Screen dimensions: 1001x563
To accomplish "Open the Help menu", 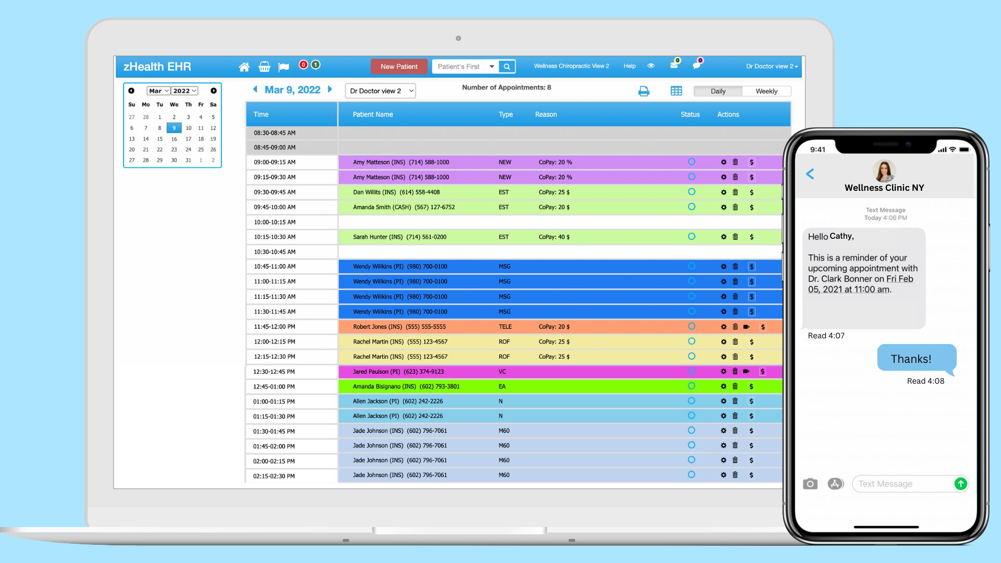I will tap(629, 66).
